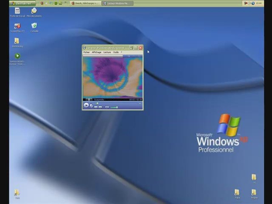Click the Play button in Media Player
Image resolution: width=272 pixels, height=204 pixels.
point(86,105)
